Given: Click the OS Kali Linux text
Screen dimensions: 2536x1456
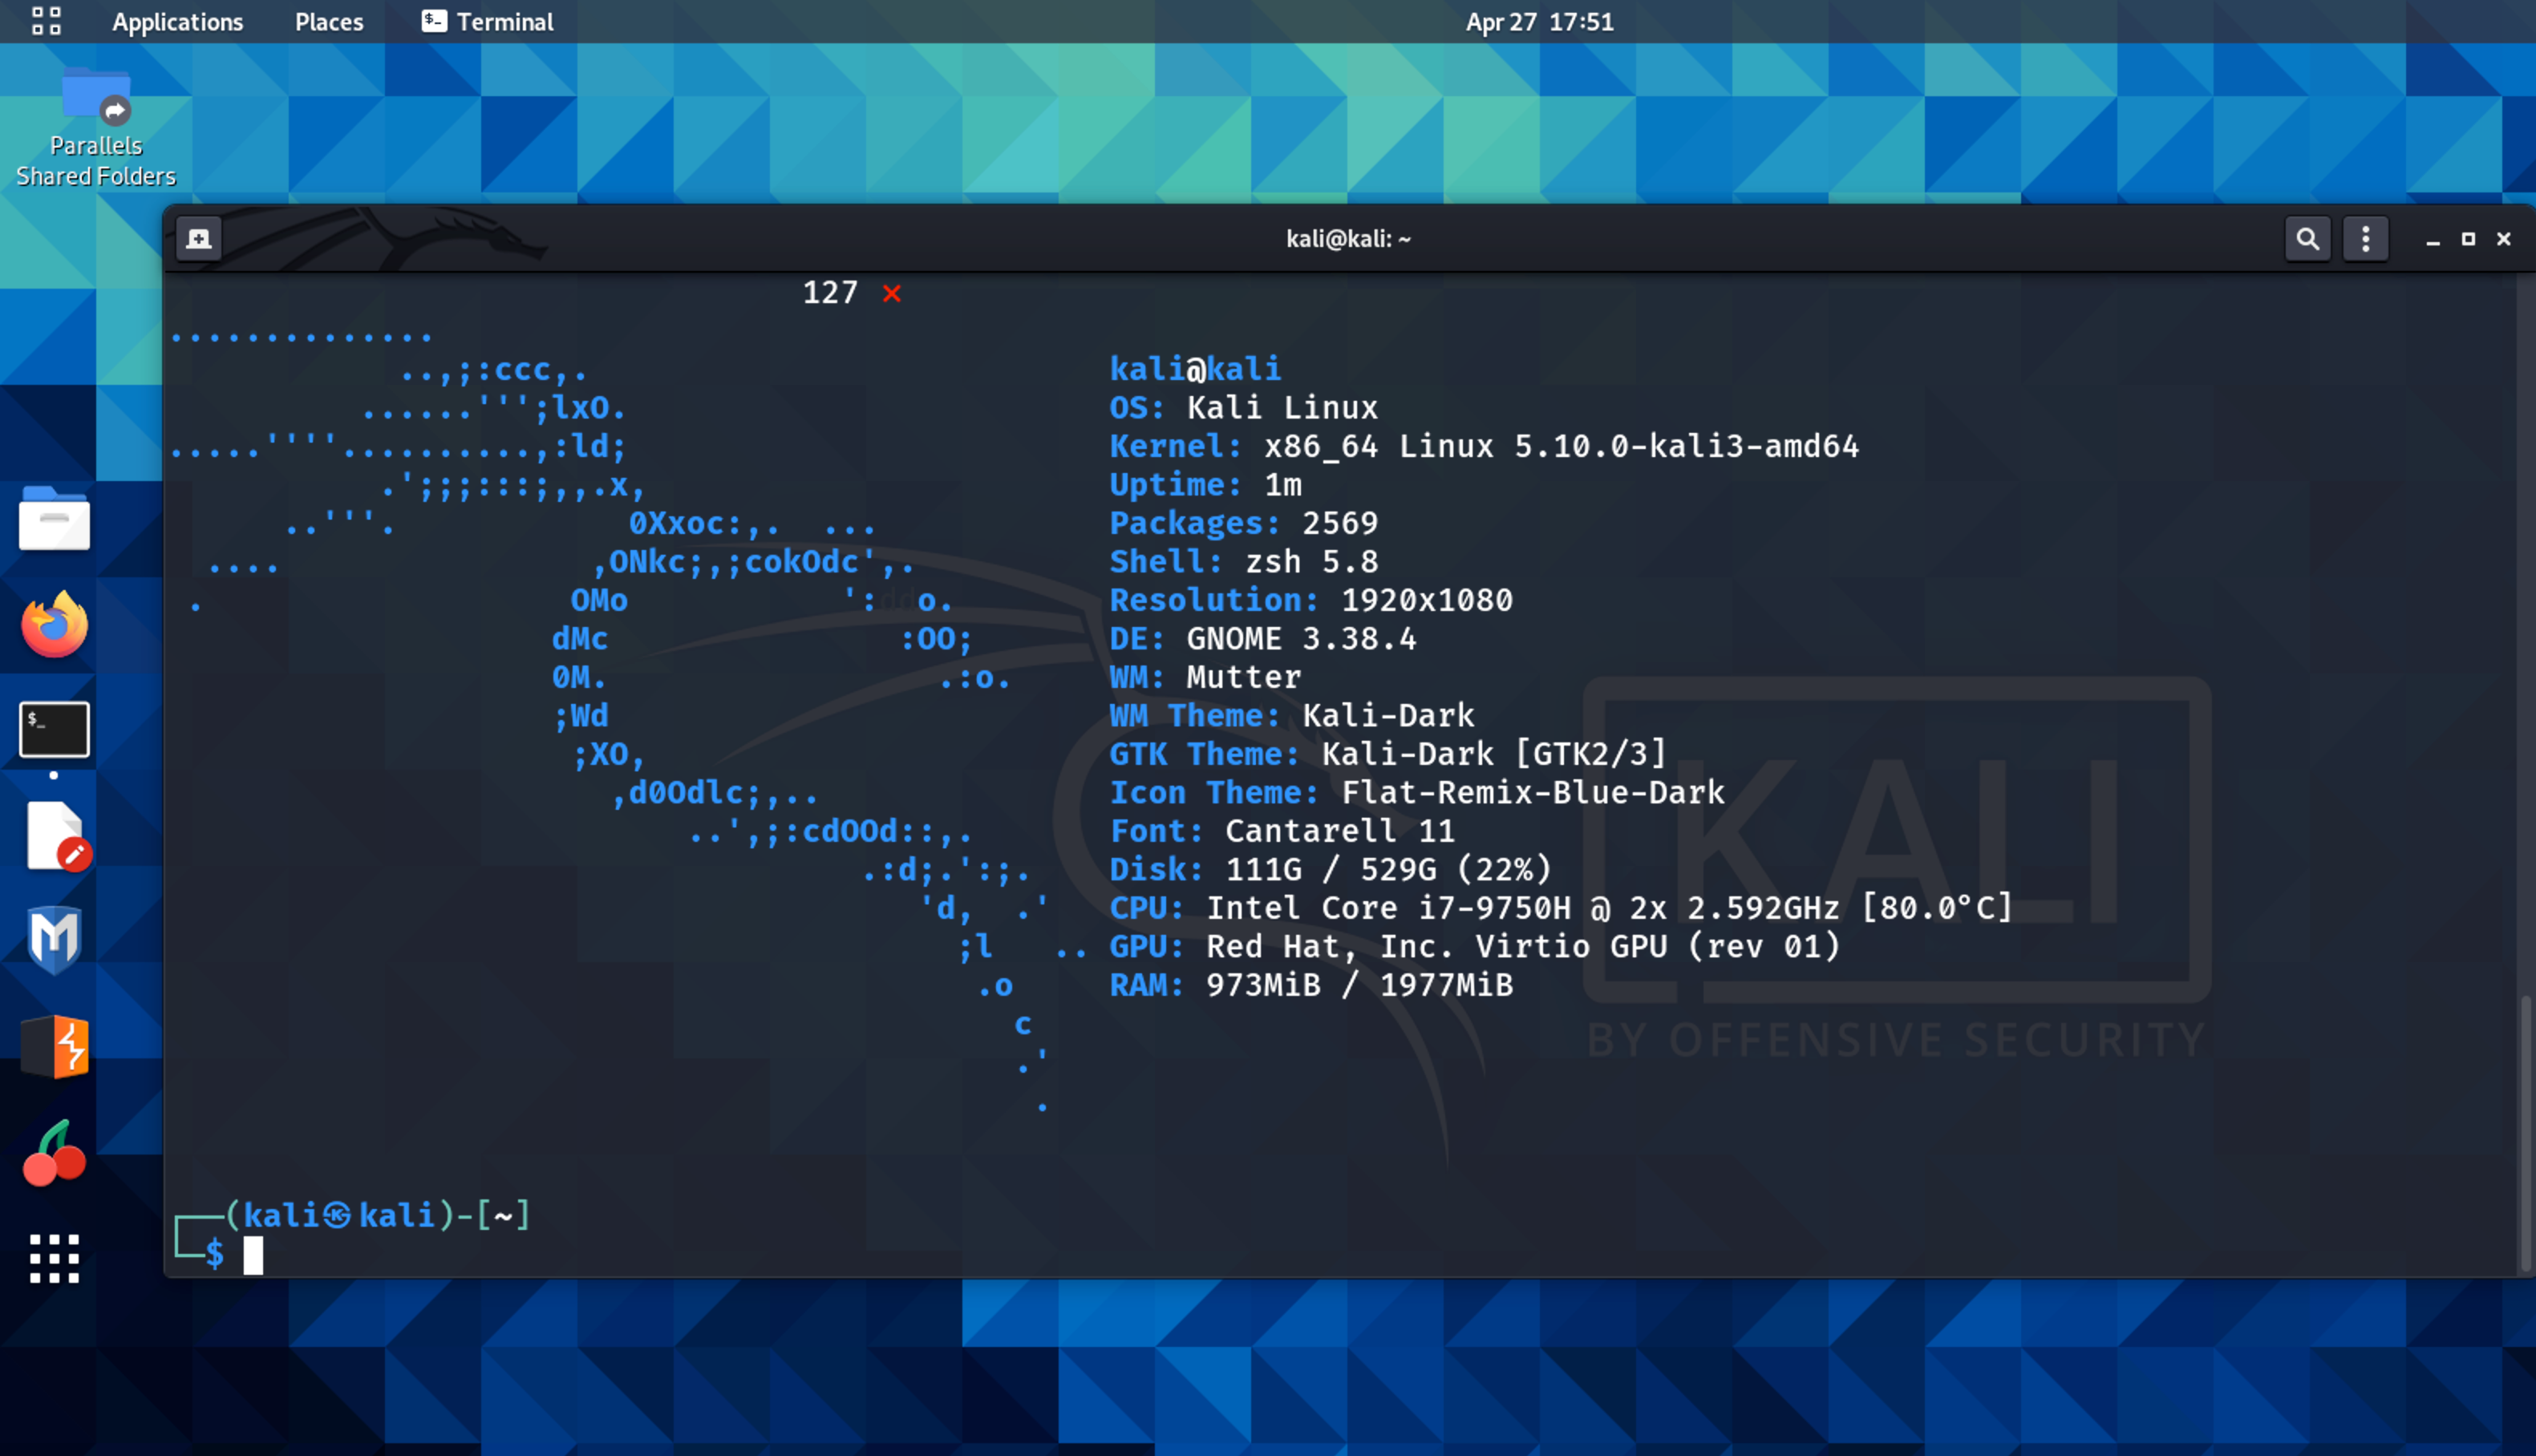Looking at the screenshot, I should [1244, 408].
